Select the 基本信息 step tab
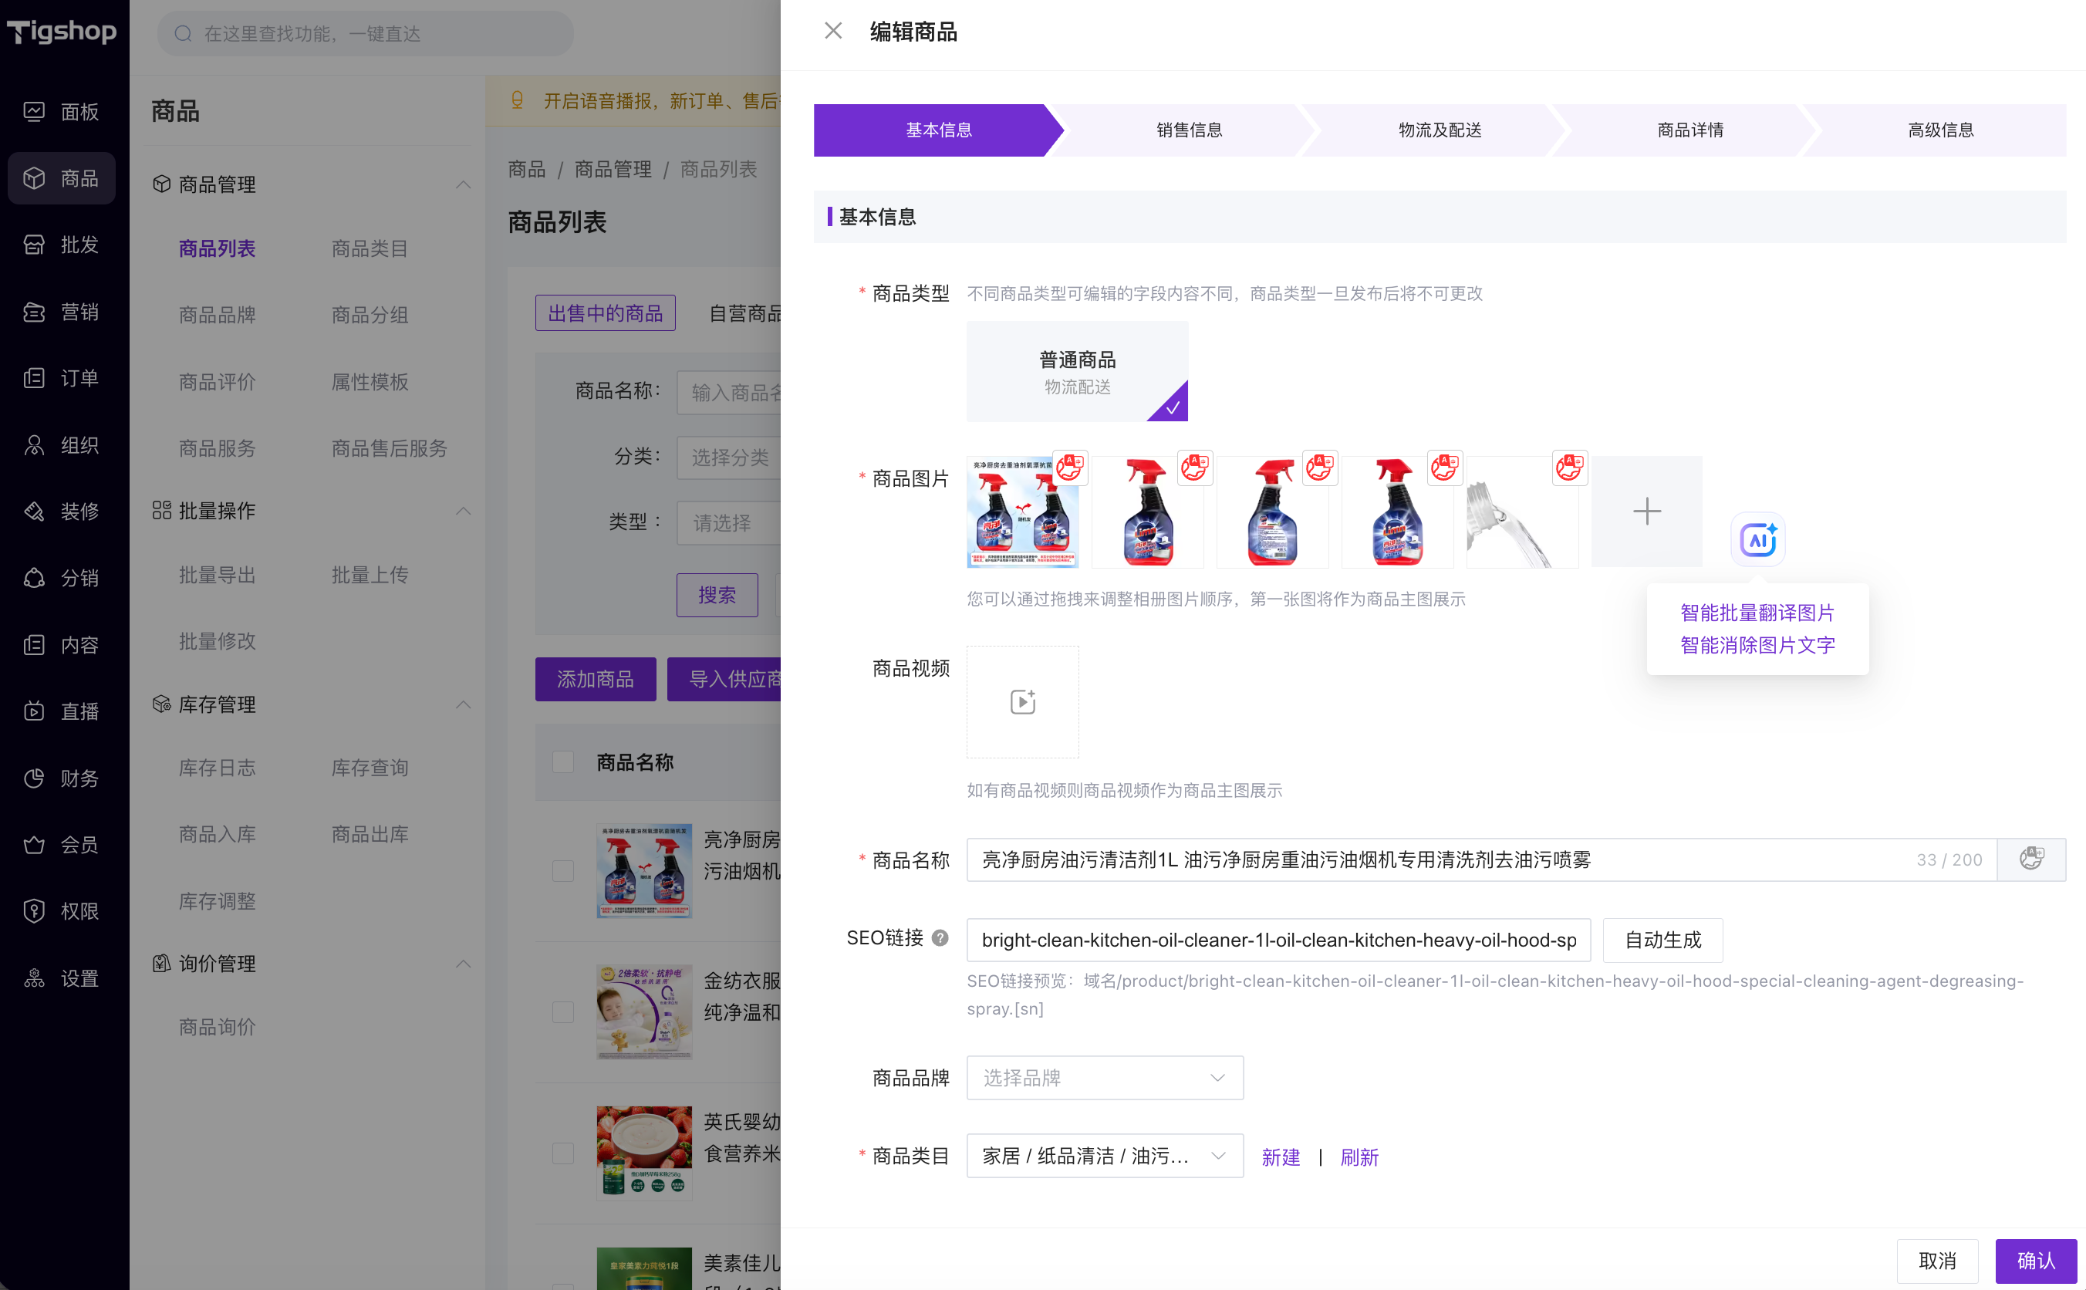 [x=938, y=130]
